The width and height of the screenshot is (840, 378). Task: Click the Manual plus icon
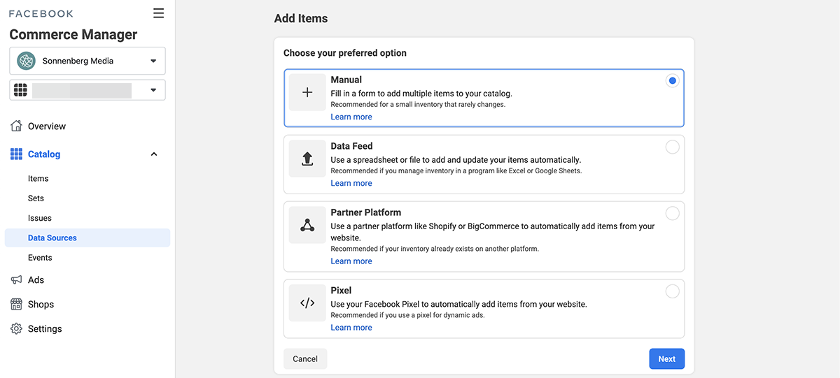[307, 92]
